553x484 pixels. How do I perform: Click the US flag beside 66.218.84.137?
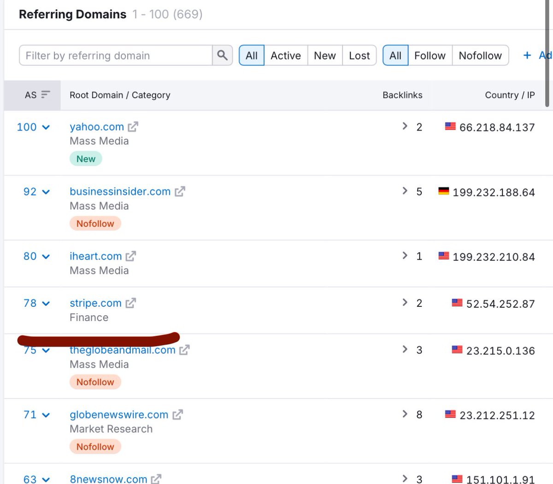click(x=450, y=126)
